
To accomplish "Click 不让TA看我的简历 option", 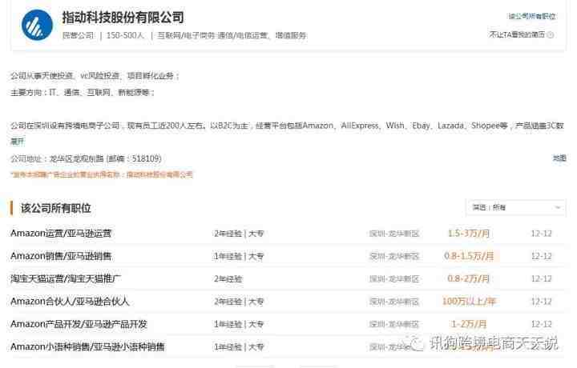I will (517, 34).
